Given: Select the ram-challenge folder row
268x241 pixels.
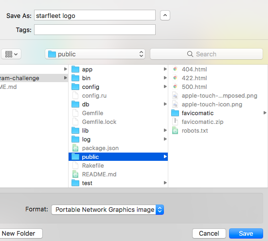Looking at the screenshot, I should [34, 78].
